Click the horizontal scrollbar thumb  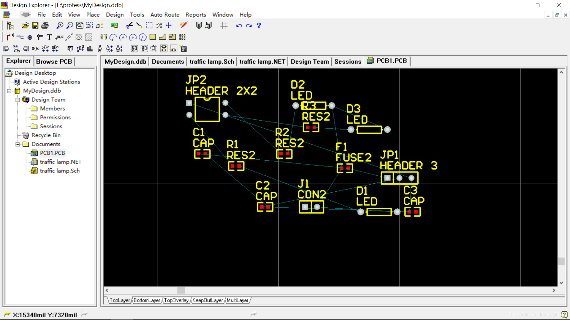coord(181,290)
